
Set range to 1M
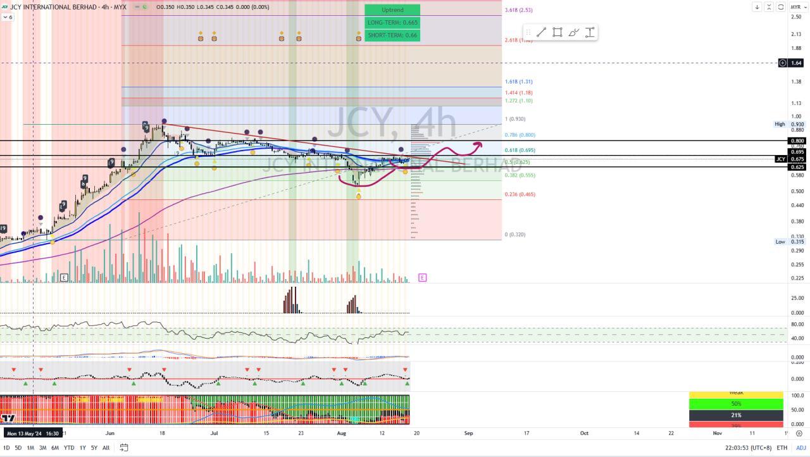pos(30,448)
